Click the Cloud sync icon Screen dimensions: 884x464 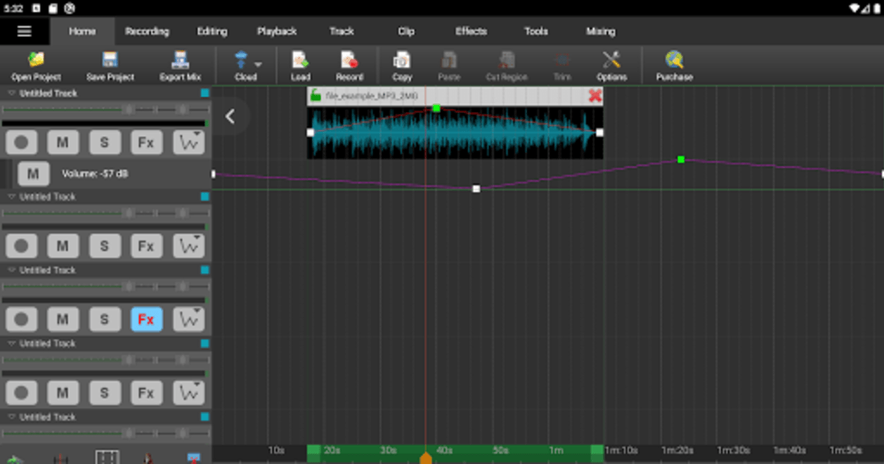[241, 60]
